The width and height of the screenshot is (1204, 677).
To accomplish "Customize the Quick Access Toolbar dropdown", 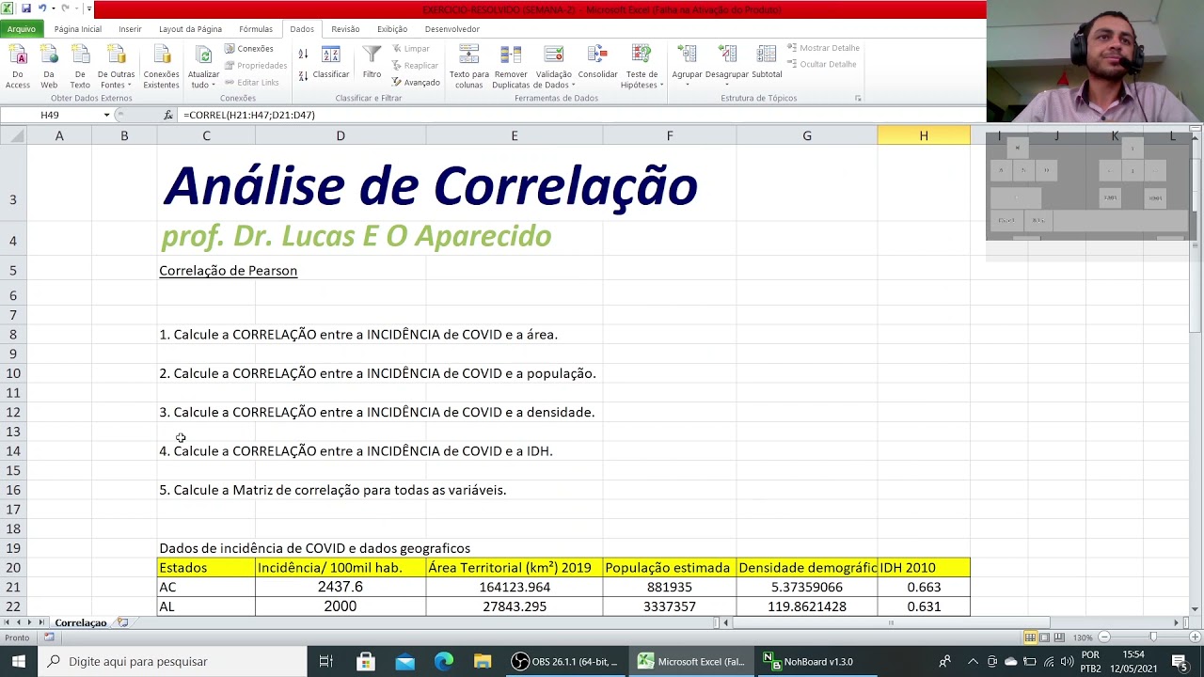I will pos(88,8).
